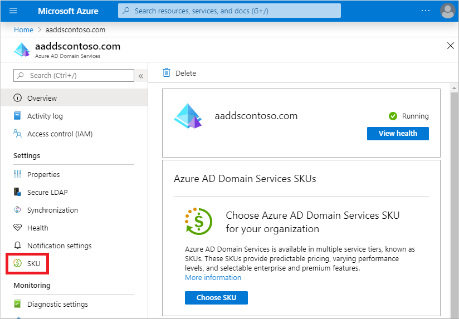The width and height of the screenshot is (459, 319).
Task: Click the Access control people icon
Action: point(17,134)
